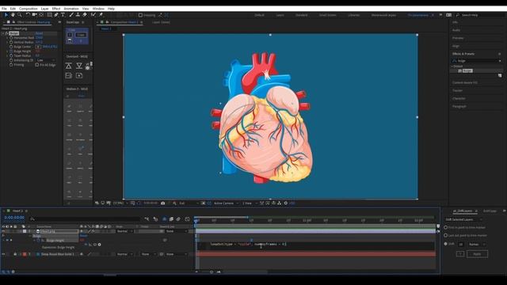
Task: Click Reset link for Bulge effect
Action: click(39, 33)
